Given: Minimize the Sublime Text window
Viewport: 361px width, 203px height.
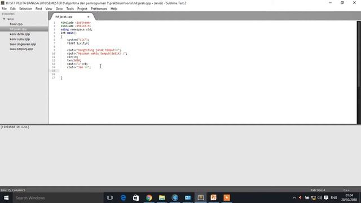Looking at the screenshot, I should [331, 3].
